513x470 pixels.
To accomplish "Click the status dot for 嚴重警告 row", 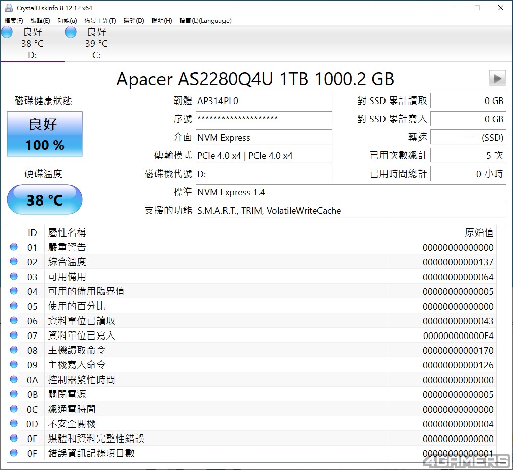I will 14,247.
